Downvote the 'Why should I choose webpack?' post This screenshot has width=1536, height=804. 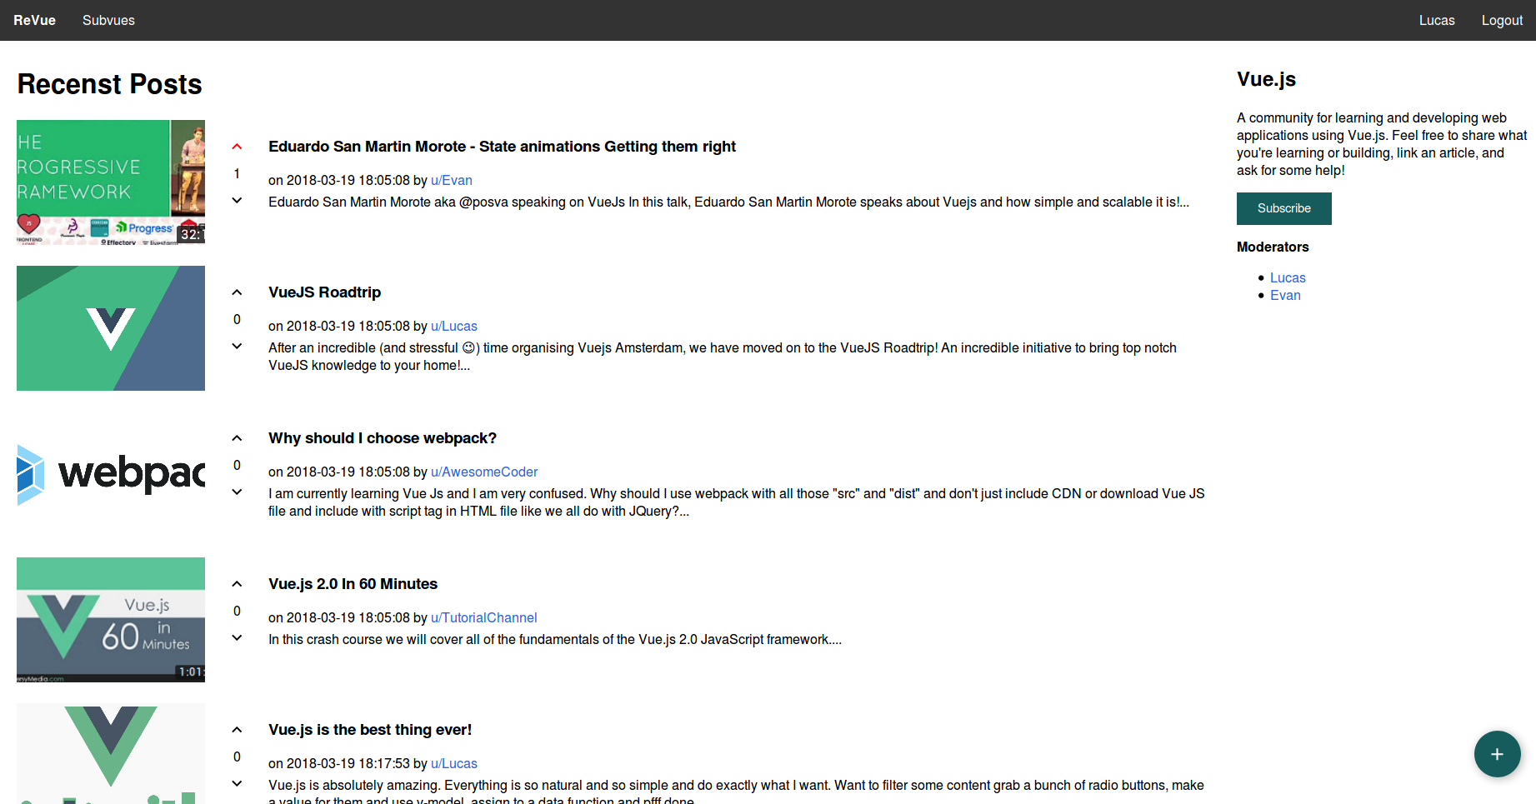(x=237, y=492)
